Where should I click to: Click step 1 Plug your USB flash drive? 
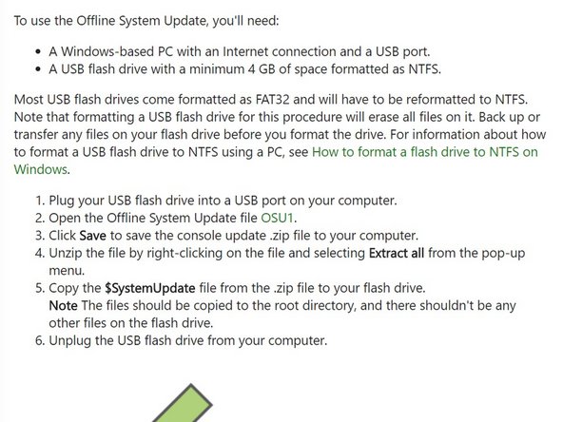tap(223, 201)
